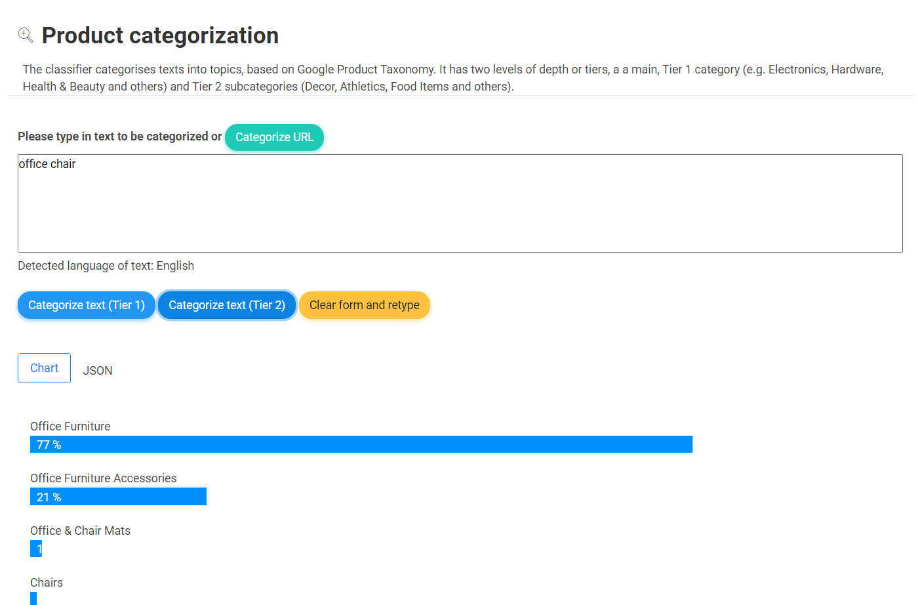Viewport: 918px width, 605px height.
Task: Click the Product categorization heading
Action: pyautogui.click(x=160, y=35)
